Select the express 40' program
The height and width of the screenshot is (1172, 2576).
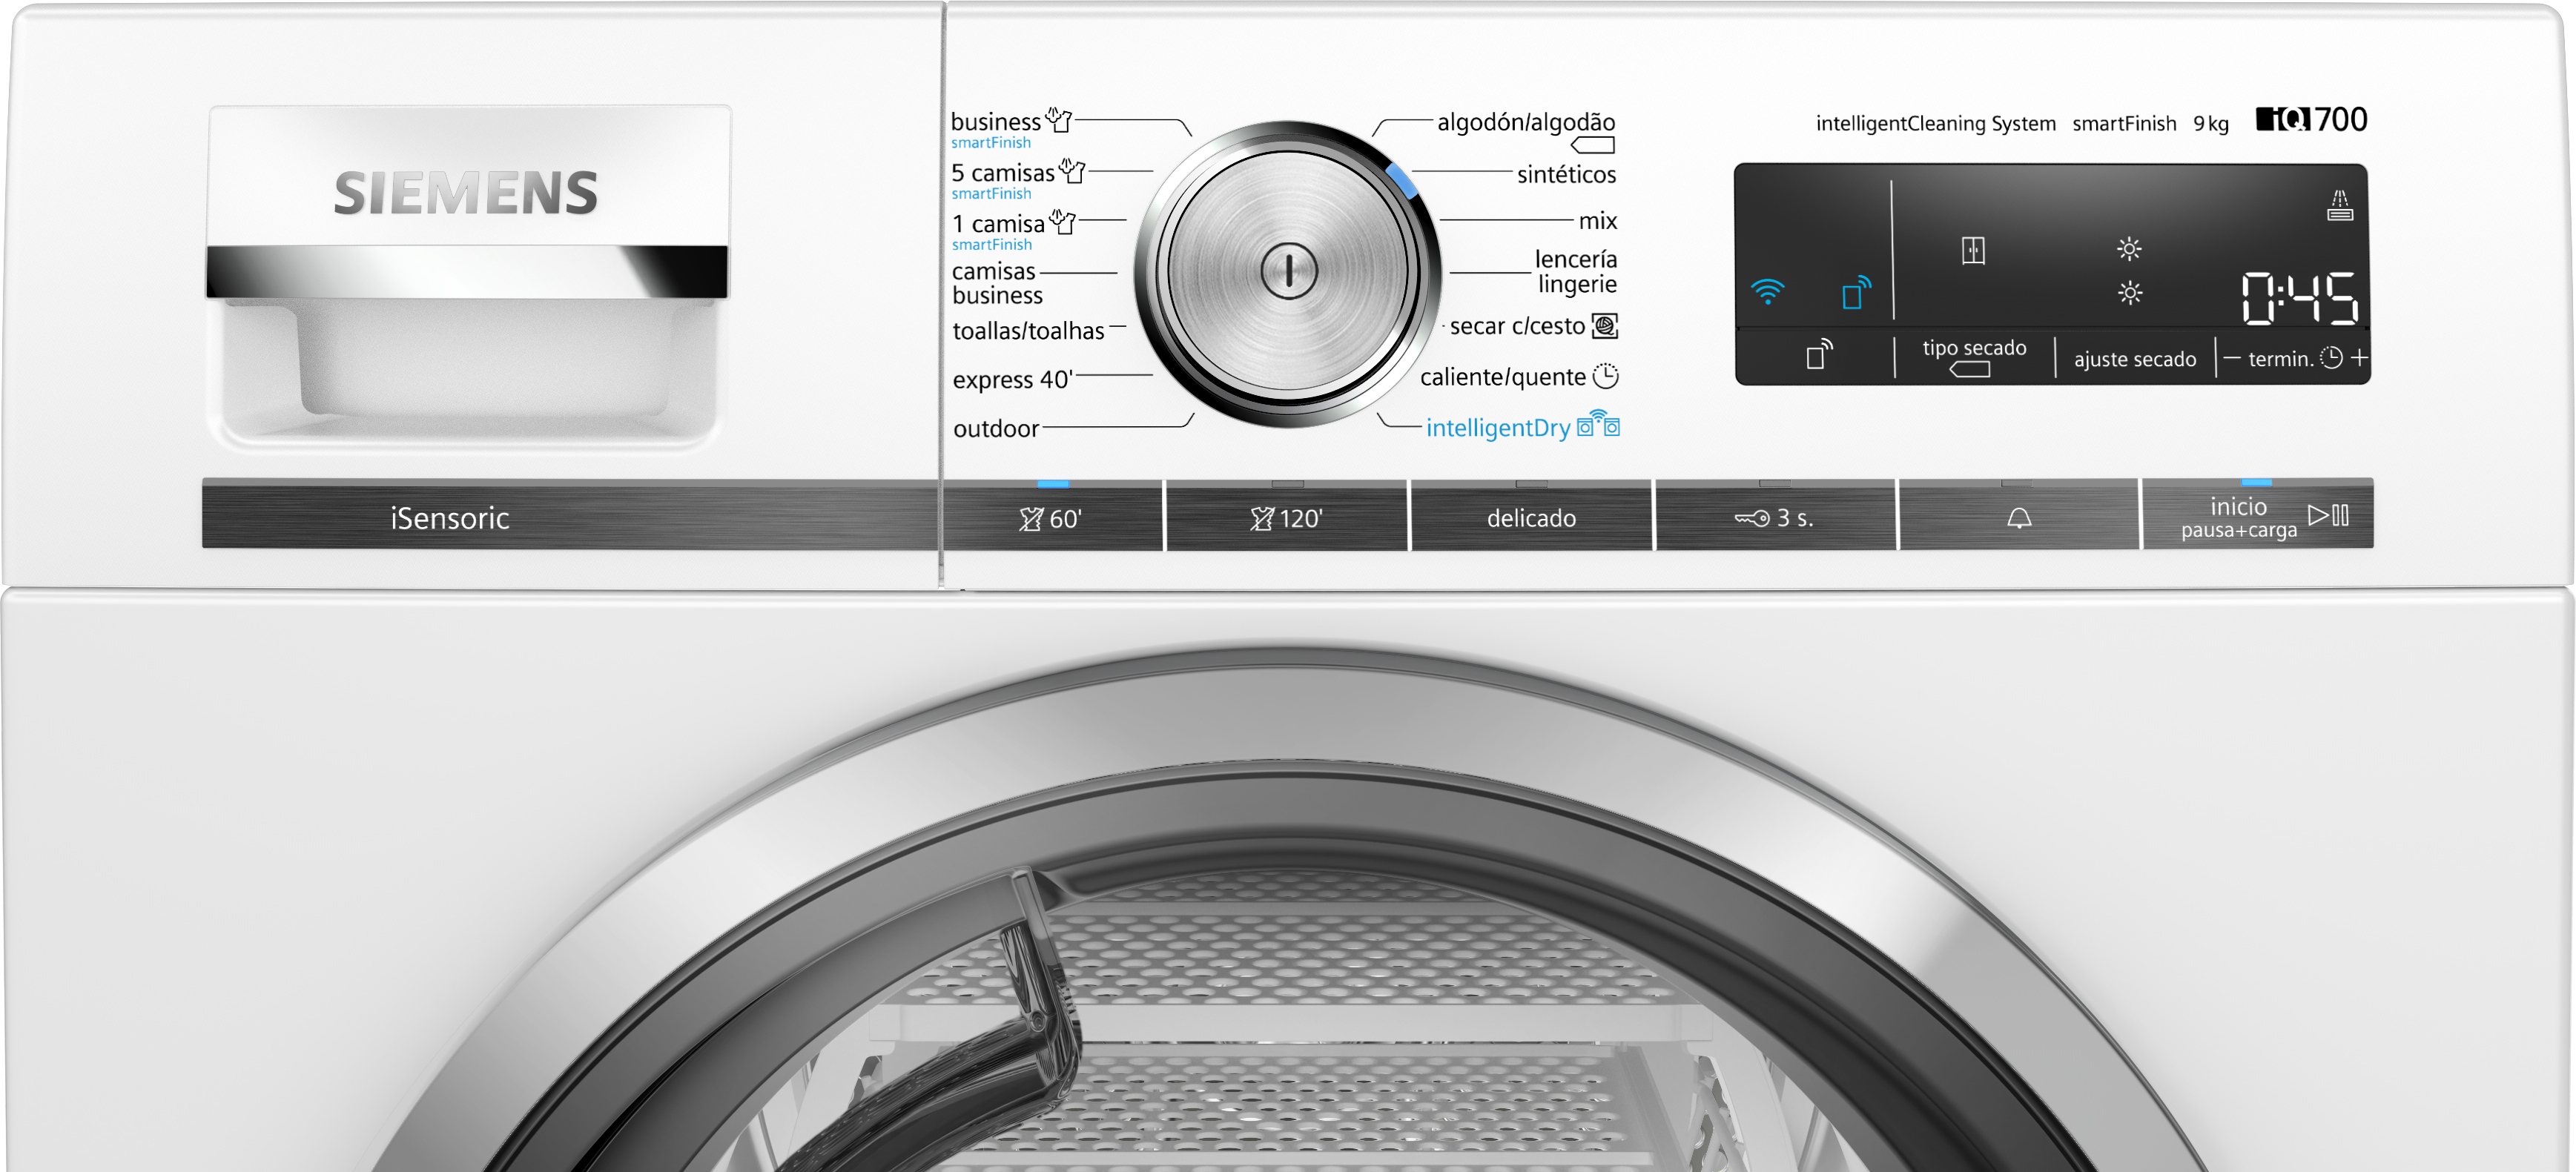1013,380
